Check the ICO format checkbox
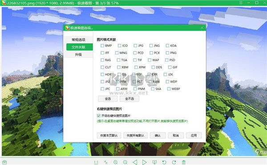 [x=120, y=46]
